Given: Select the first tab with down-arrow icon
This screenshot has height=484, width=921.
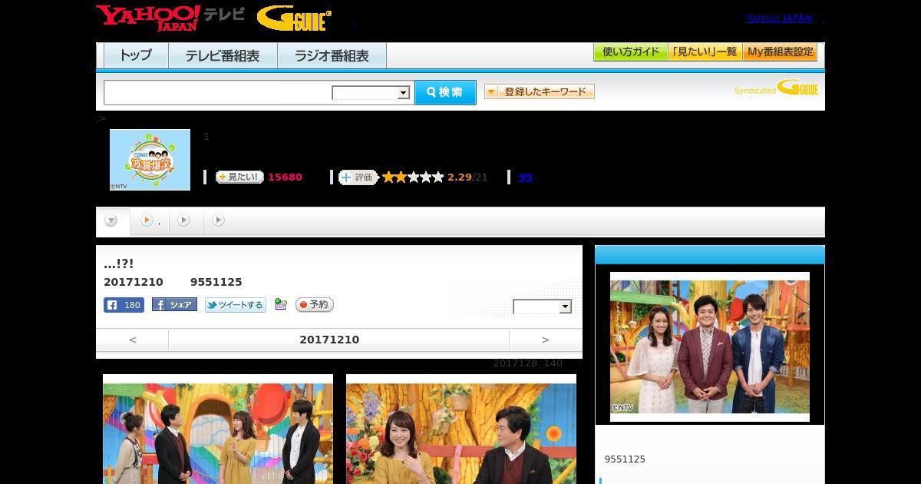Looking at the screenshot, I should click(112, 221).
